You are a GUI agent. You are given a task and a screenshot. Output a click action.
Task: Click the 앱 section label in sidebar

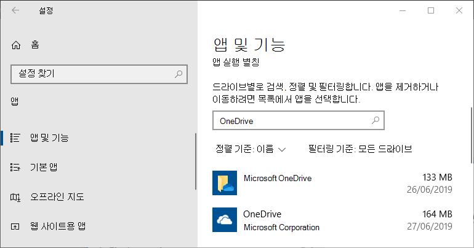pos(15,101)
